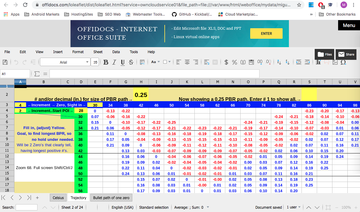The width and height of the screenshot is (360, 212).
Task: Open the Data menu
Action: tap(116, 52)
